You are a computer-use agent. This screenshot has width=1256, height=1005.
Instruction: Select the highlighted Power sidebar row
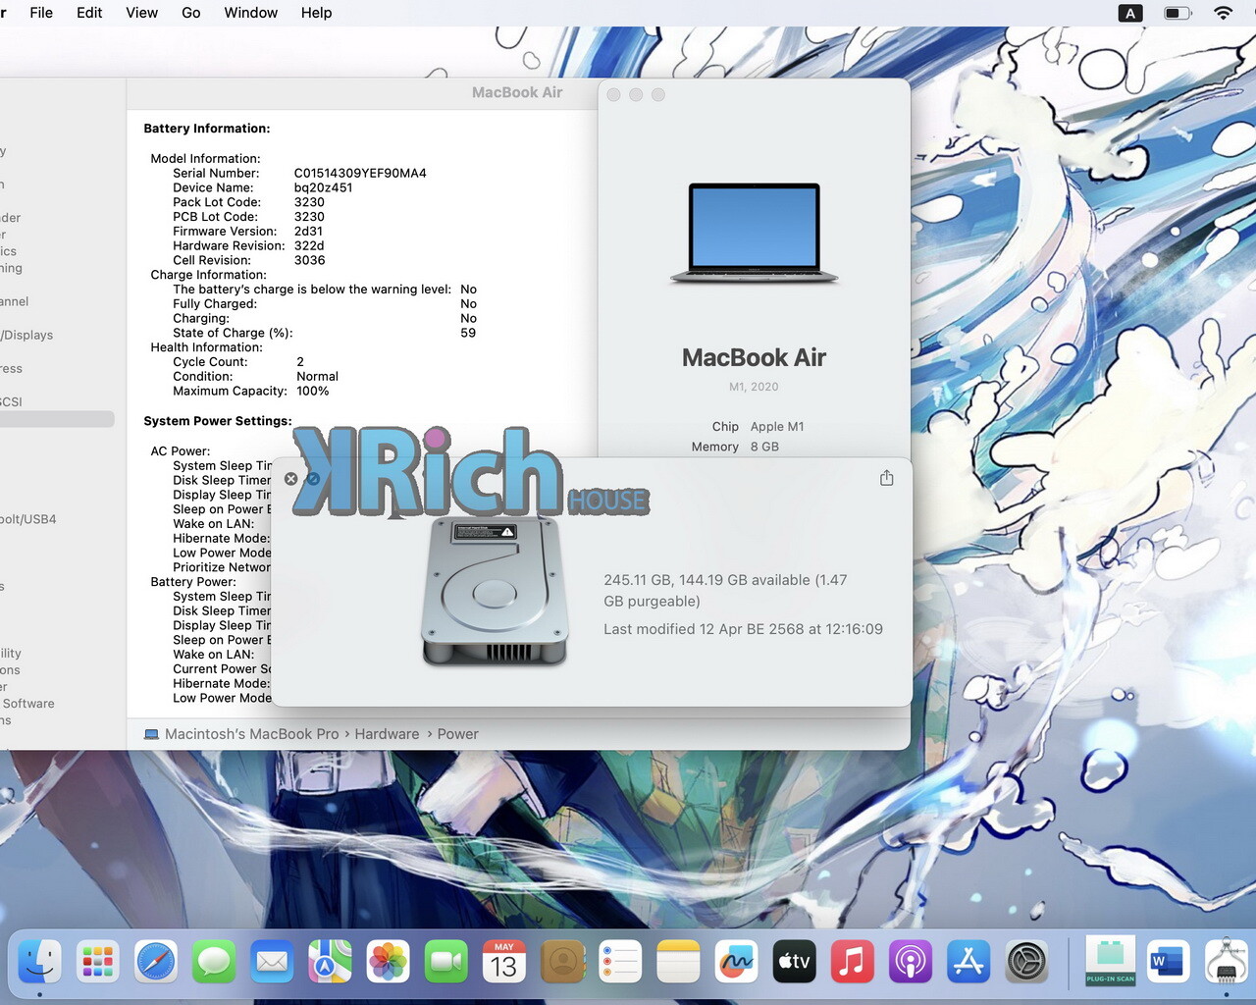57,419
